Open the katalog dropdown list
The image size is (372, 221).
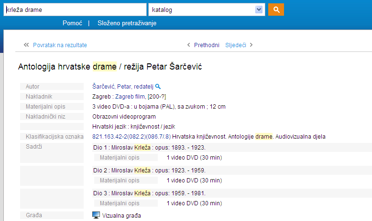tap(206, 10)
